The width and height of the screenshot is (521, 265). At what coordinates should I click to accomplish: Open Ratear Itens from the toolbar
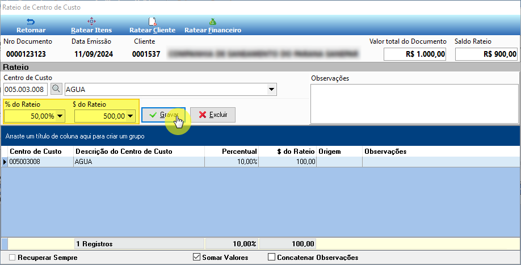coord(91,26)
